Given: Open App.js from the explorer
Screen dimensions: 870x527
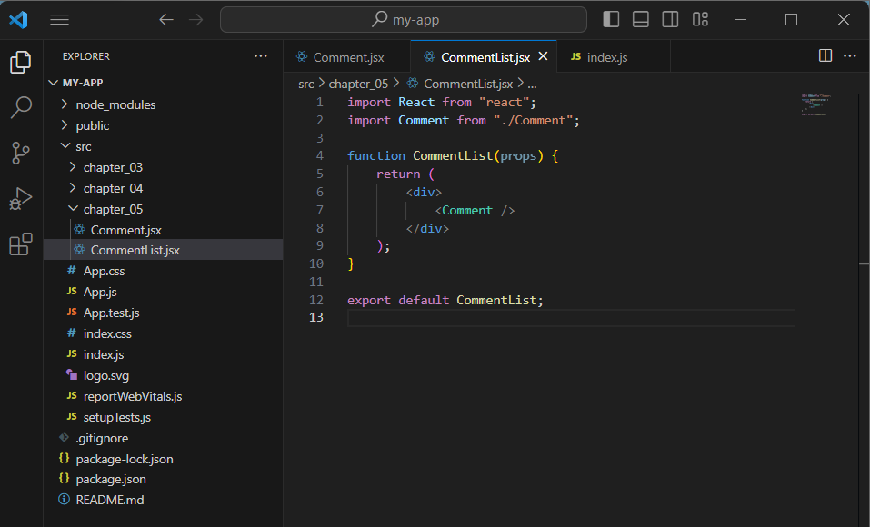Looking at the screenshot, I should pyautogui.click(x=163, y=292).
